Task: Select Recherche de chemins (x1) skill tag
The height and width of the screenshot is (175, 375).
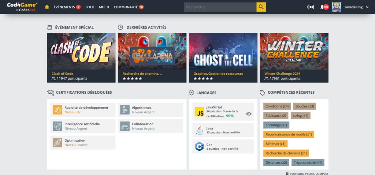Action: pyautogui.click(x=286, y=153)
